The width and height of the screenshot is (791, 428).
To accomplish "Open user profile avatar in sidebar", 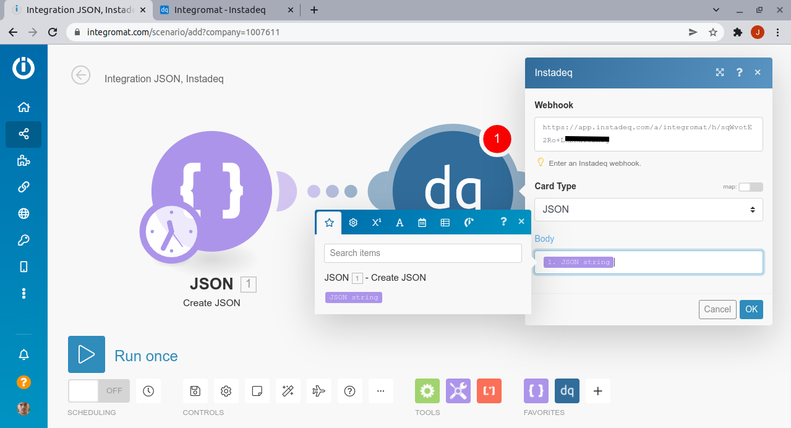I will 24,409.
